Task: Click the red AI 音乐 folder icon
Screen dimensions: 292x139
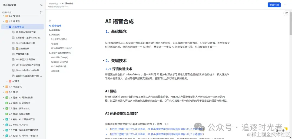Action: pyautogui.click(x=10, y=81)
